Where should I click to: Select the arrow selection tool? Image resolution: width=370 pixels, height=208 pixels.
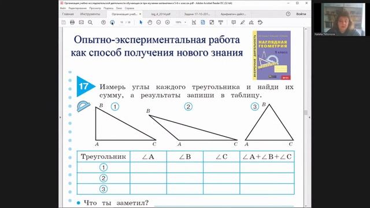pos(141,23)
